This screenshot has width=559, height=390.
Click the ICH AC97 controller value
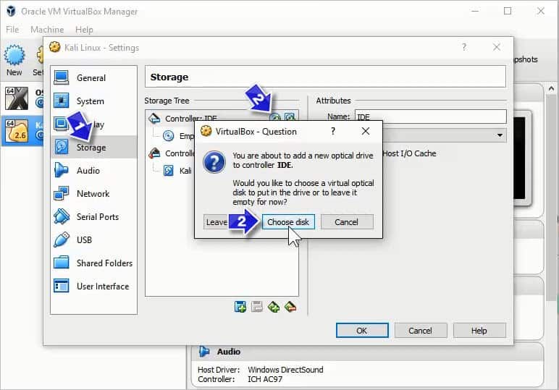tap(265, 379)
